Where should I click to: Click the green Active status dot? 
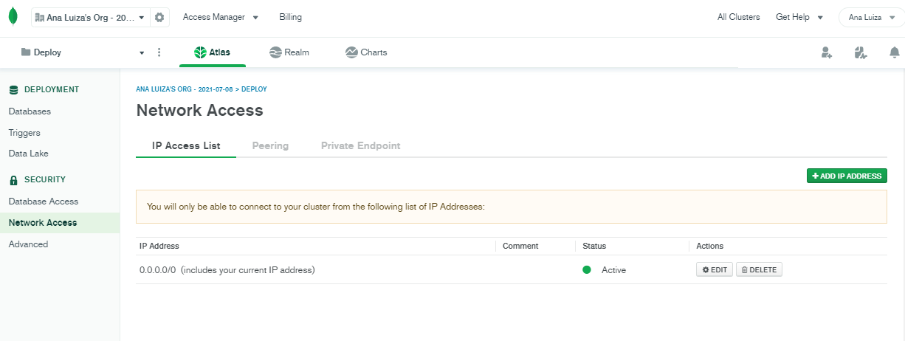click(587, 270)
